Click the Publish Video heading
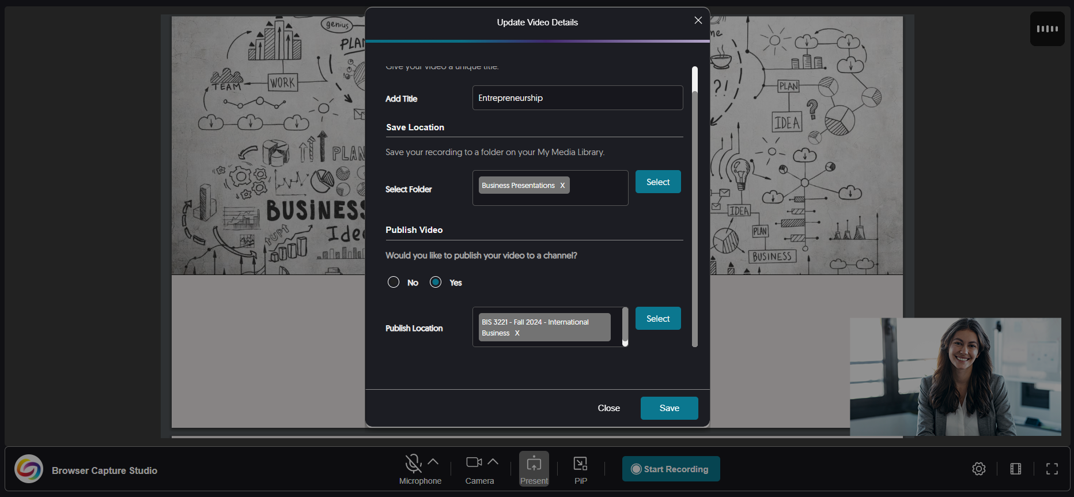 [414, 230]
